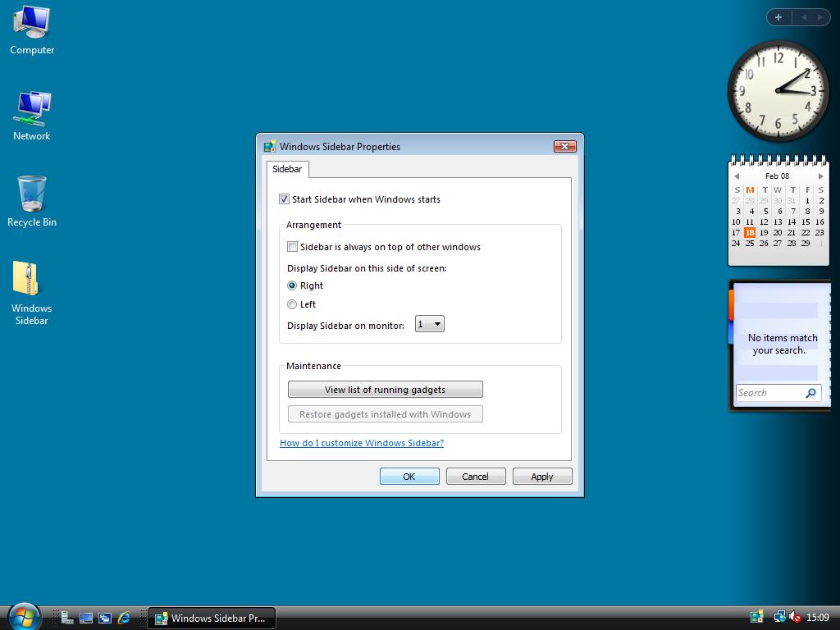The height and width of the screenshot is (630, 840).
Task: Click the blue tab on Contacts gadget
Action: (x=731, y=333)
